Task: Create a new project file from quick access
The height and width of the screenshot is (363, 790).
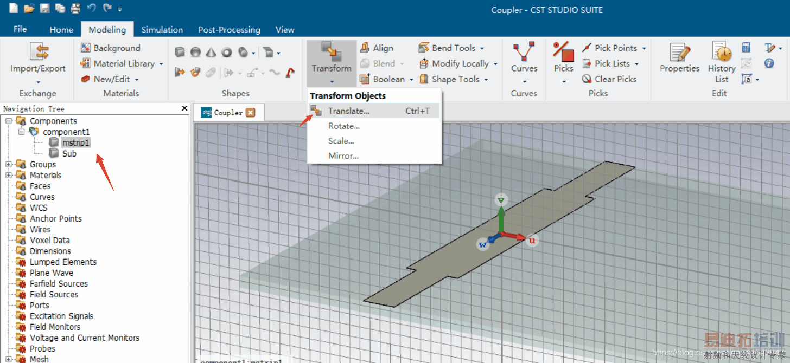Action: [x=14, y=8]
